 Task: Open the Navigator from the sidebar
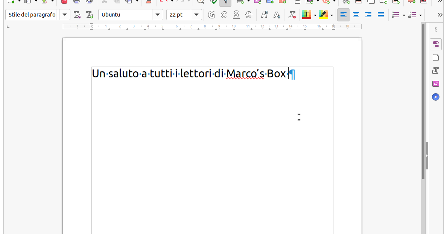tap(435, 97)
